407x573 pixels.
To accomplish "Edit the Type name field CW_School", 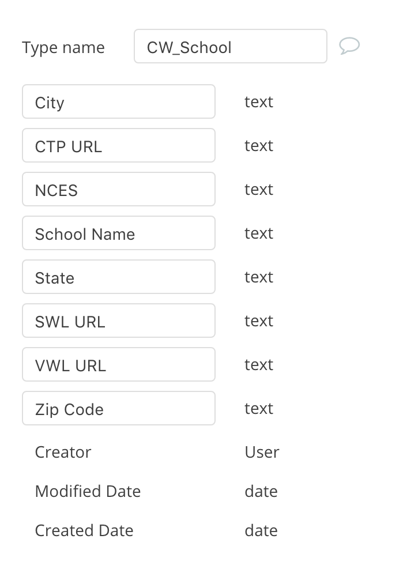I will click(230, 47).
